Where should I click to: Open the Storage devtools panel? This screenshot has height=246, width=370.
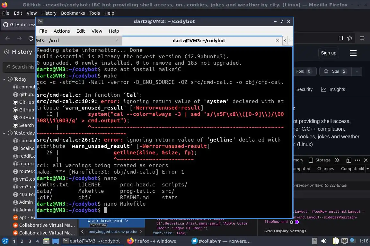pyautogui.click(x=320, y=160)
